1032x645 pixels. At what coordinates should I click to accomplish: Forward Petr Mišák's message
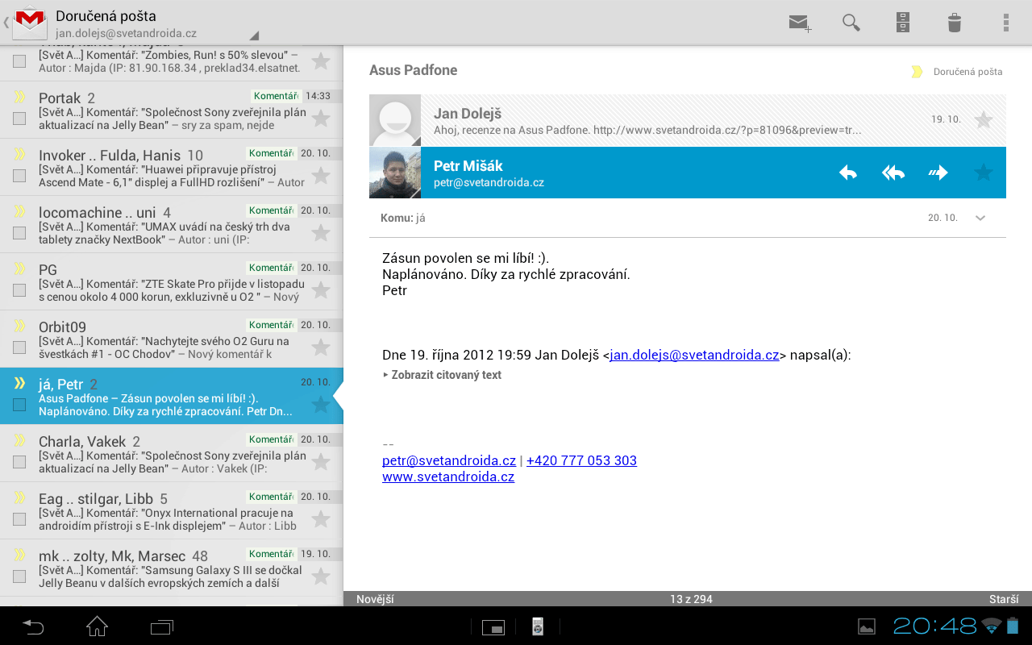pos(938,173)
